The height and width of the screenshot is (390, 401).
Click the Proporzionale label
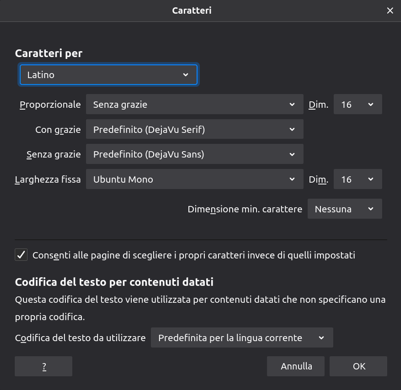pyautogui.click(x=50, y=105)
